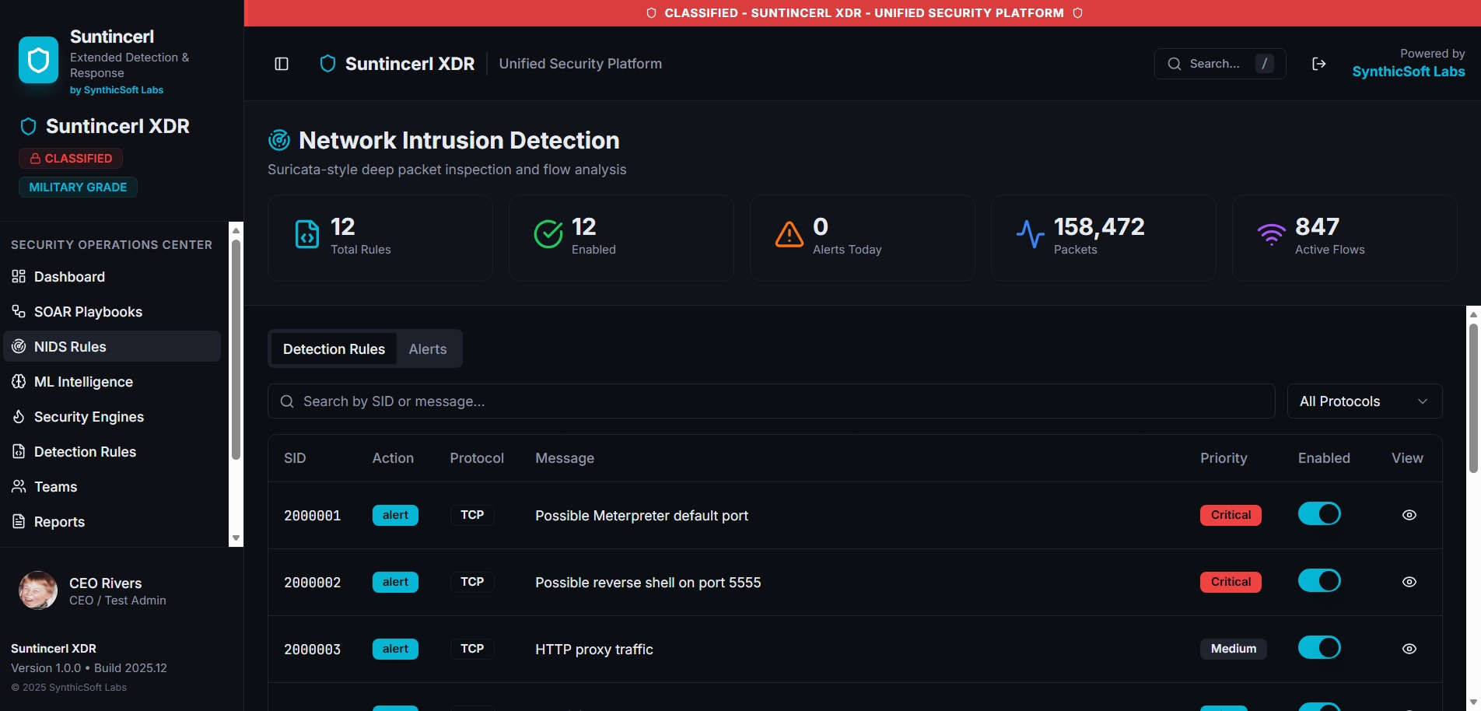Click the CLASSIFIED badge
This screenshot has width=1481, height=711.
(x=71, y=158)
